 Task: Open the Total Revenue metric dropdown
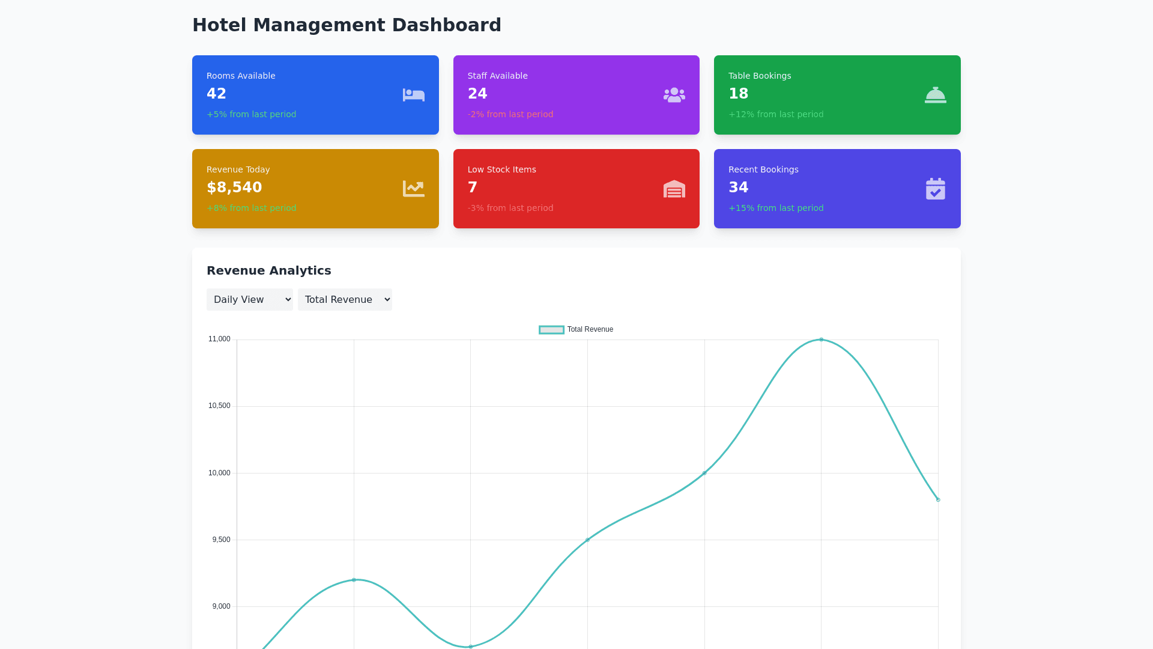pos(345,299)
